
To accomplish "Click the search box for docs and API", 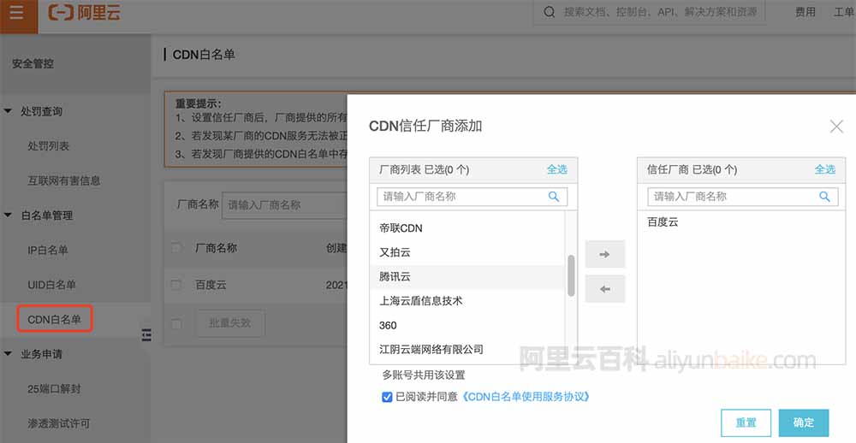I will 649,12.
